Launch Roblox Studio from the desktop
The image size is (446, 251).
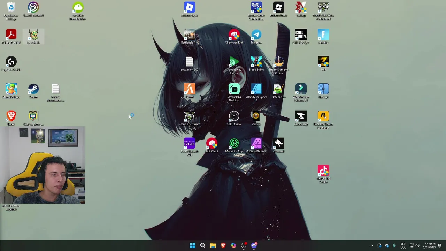click(279, 10)
